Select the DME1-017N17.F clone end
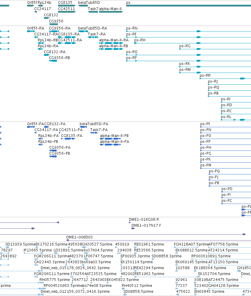Image resolution: width=251 pixels, height=296 pixels. [133, 228]
